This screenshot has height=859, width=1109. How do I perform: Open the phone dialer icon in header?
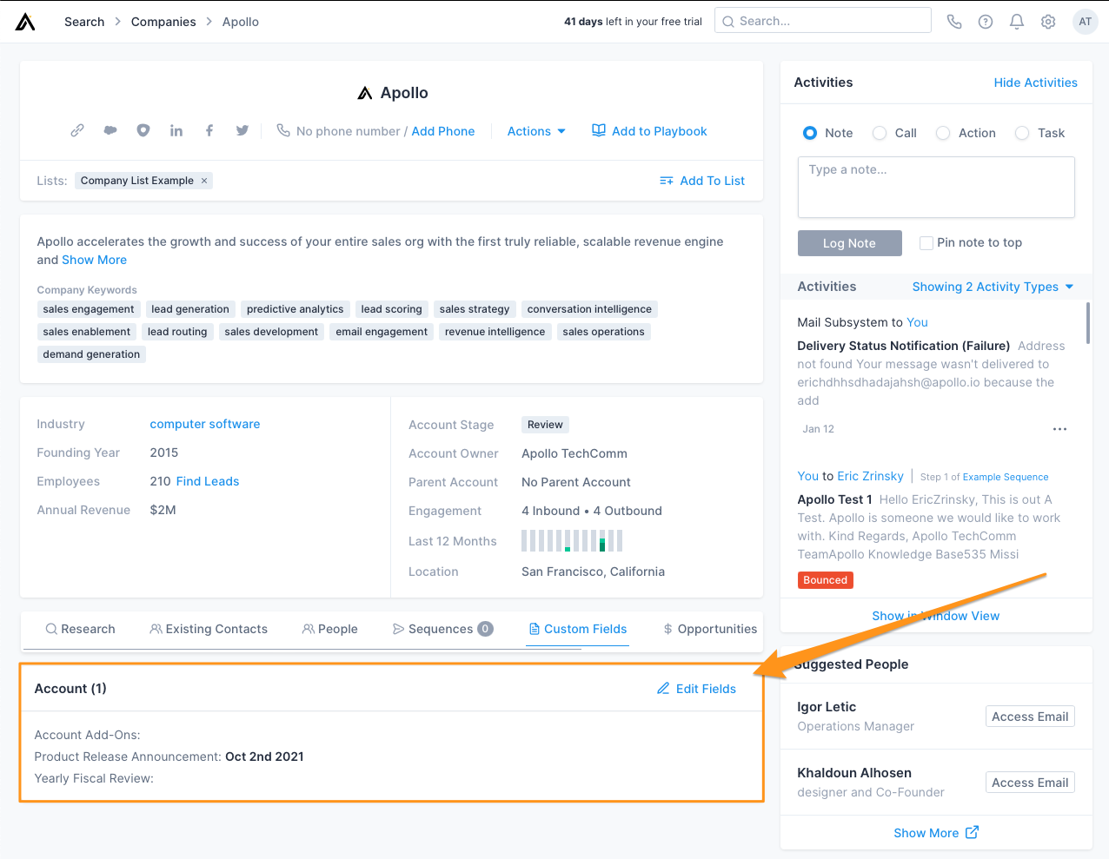coord(954,22)
